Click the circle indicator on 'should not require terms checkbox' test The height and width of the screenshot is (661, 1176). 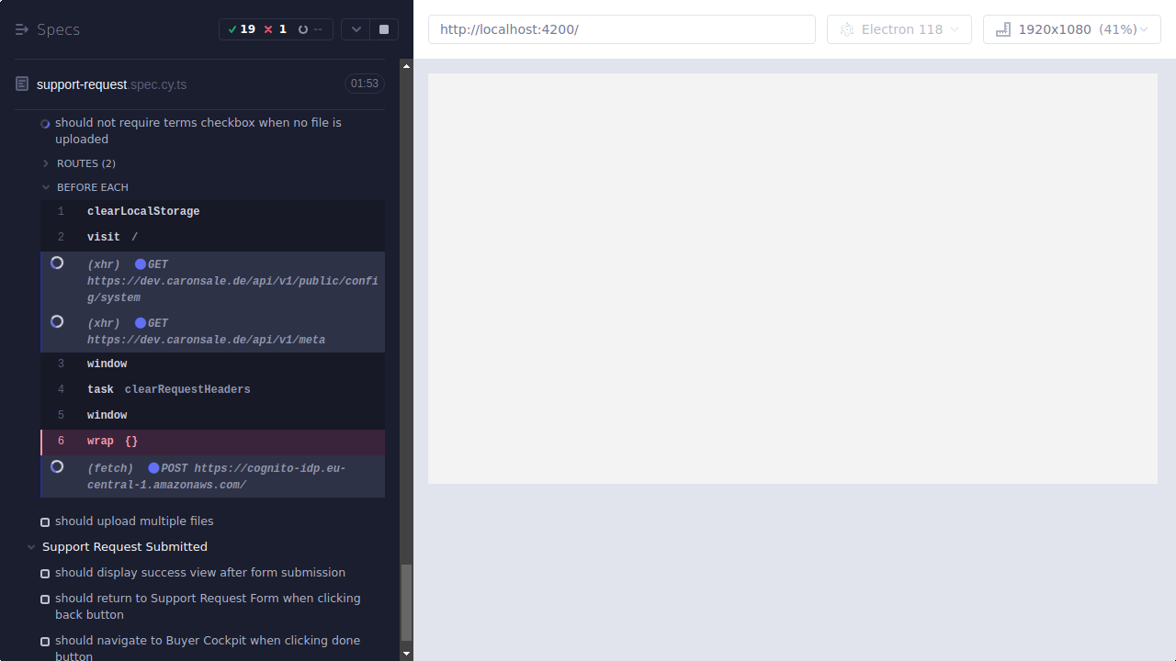pyautogui.click(x=44, y=123)
